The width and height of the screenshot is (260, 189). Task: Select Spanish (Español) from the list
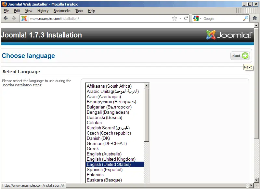(x=115, y=169)
